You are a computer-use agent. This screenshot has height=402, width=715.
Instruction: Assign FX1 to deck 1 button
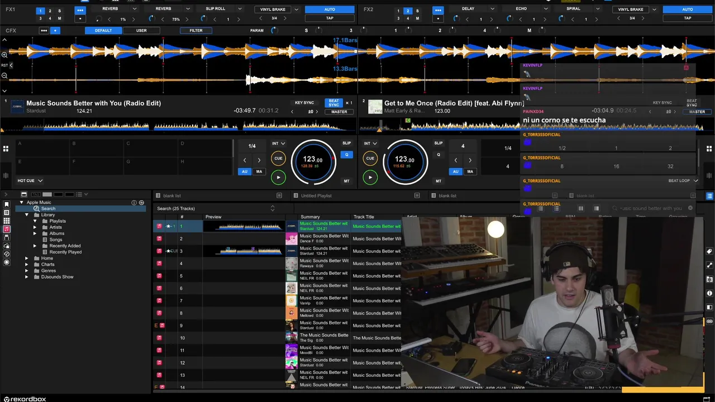40,11
